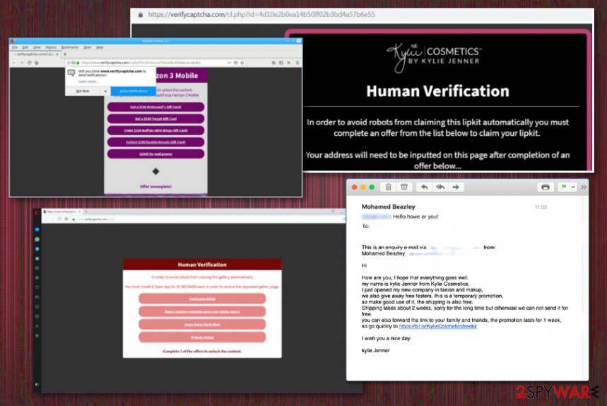Open the bit.ly KylieCosmeticsfreekit link
607x406 pixels.
[x=438, y=326]
